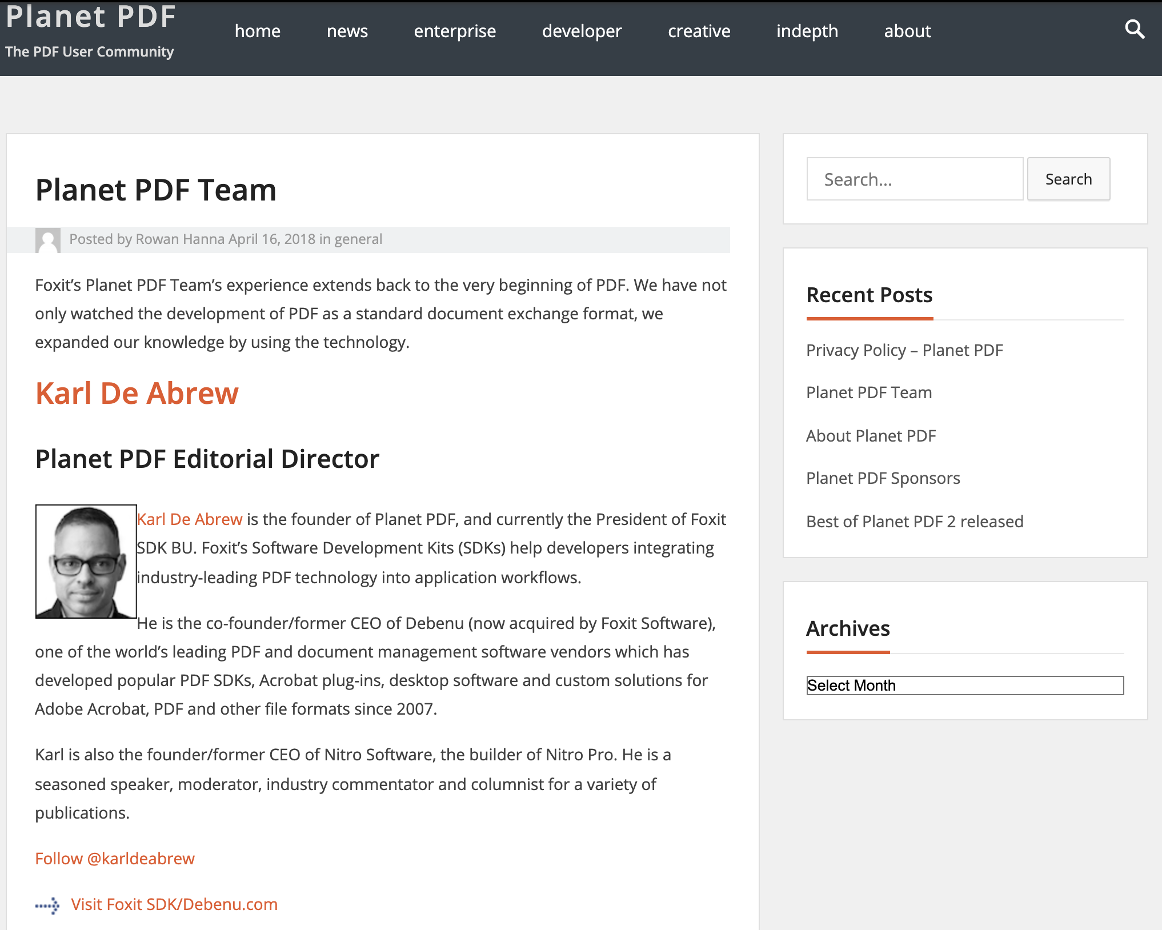1162x930 pixels.
Task: Visit Foxit SDK/Debenu.com link
Action: click(174, 904)
